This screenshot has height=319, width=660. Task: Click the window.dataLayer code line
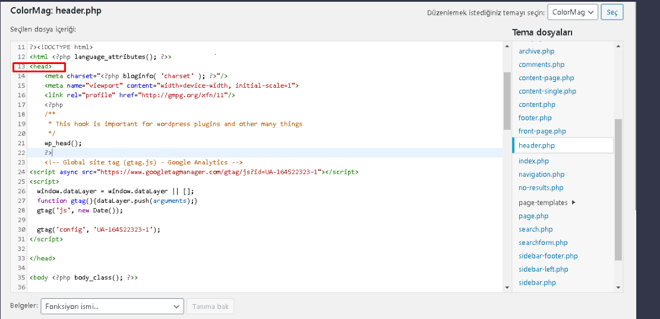[x=116, y=192]
